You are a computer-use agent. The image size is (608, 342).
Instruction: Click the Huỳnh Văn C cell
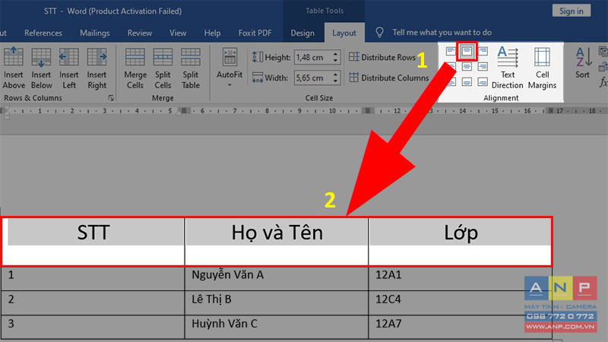click(x=277, y=327)
